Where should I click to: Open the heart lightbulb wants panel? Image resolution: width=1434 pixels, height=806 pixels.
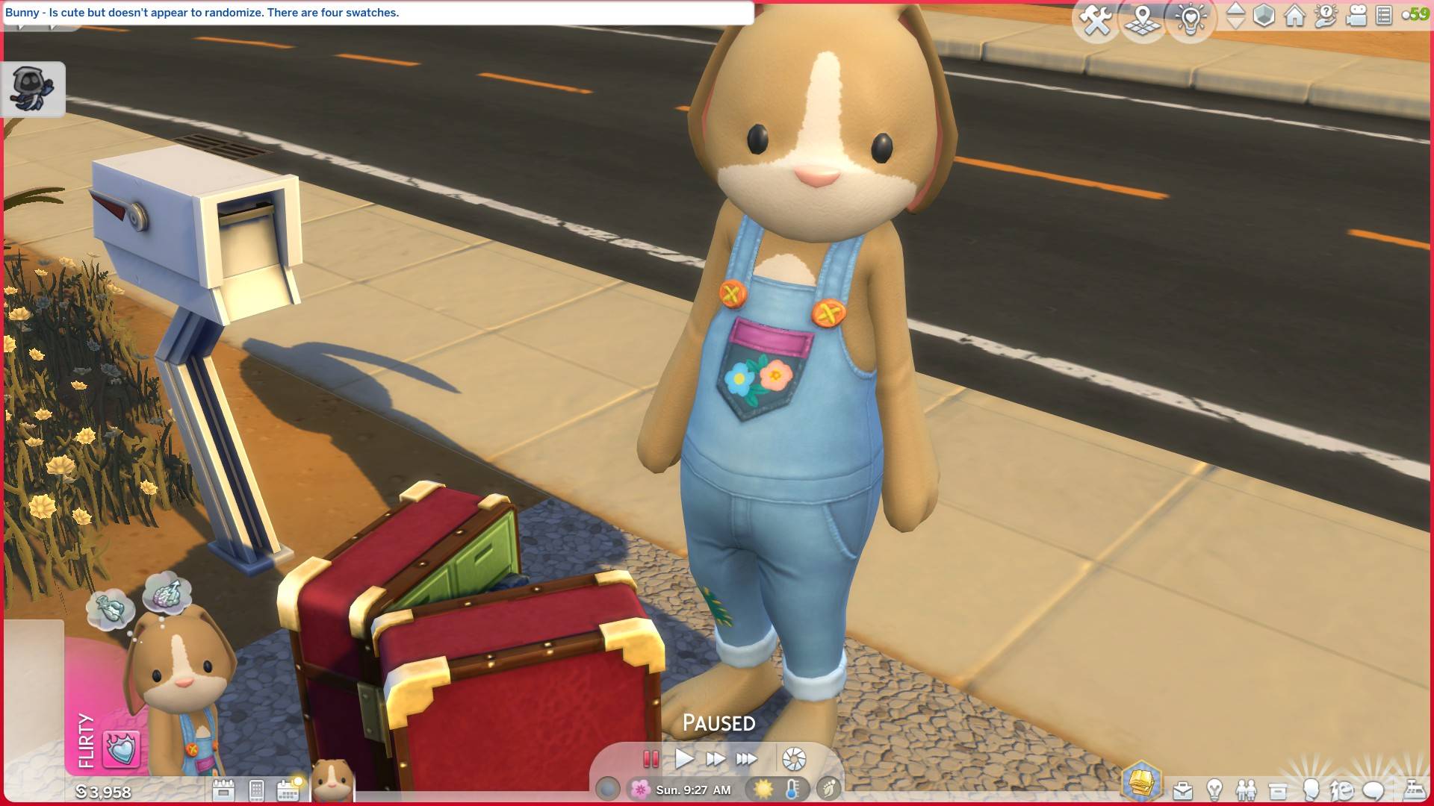coord(1191,20)
